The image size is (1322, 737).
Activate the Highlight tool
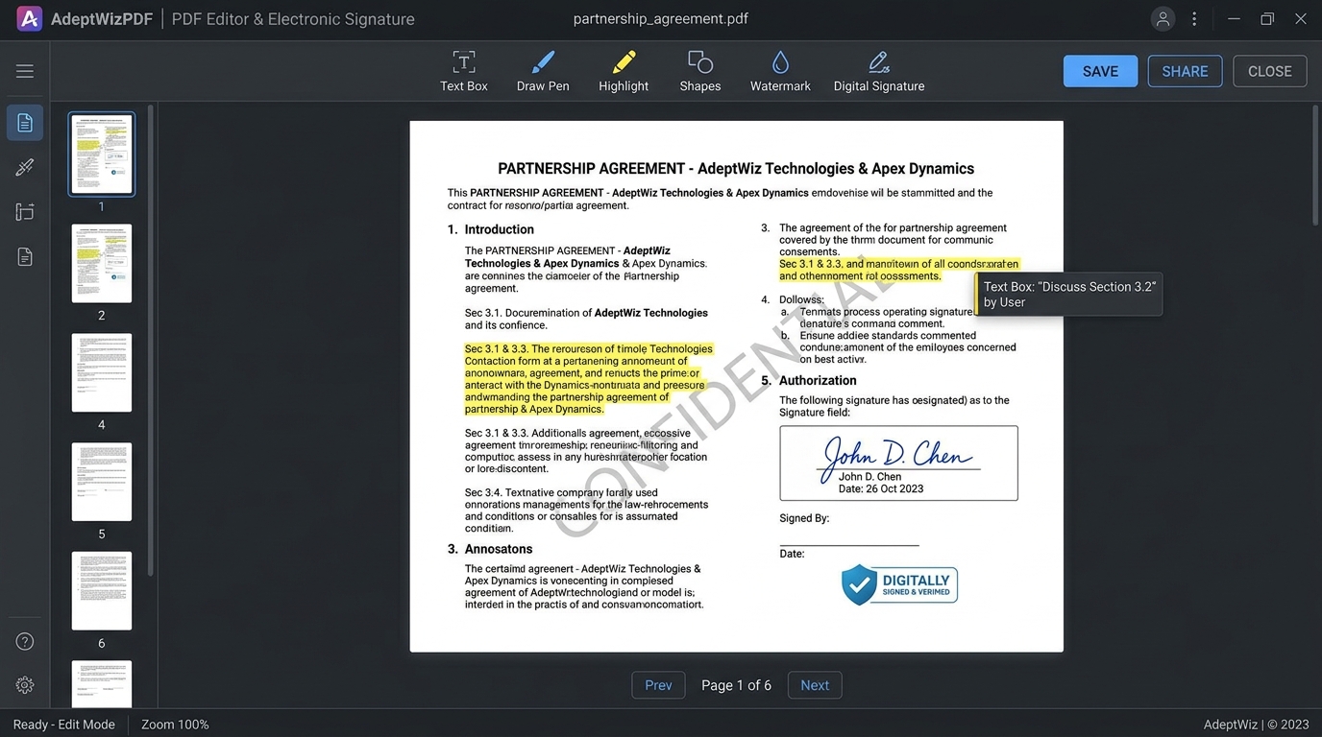click(624, 72)
